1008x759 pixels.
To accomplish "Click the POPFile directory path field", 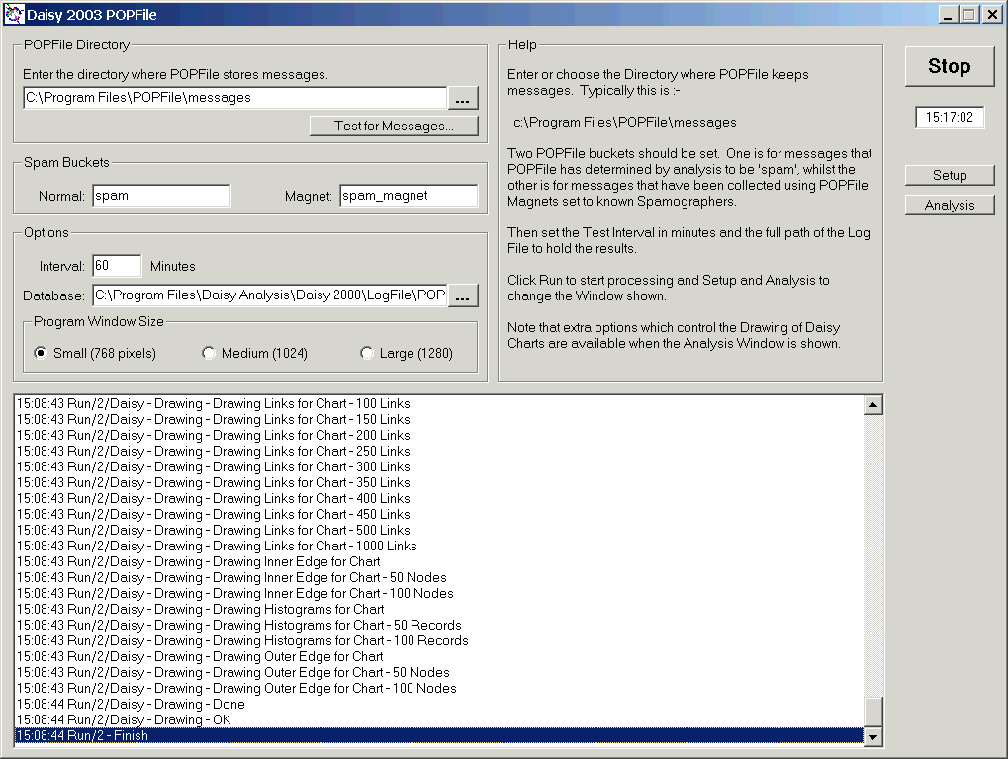I will pyautogui.click(x=234, y=98).
